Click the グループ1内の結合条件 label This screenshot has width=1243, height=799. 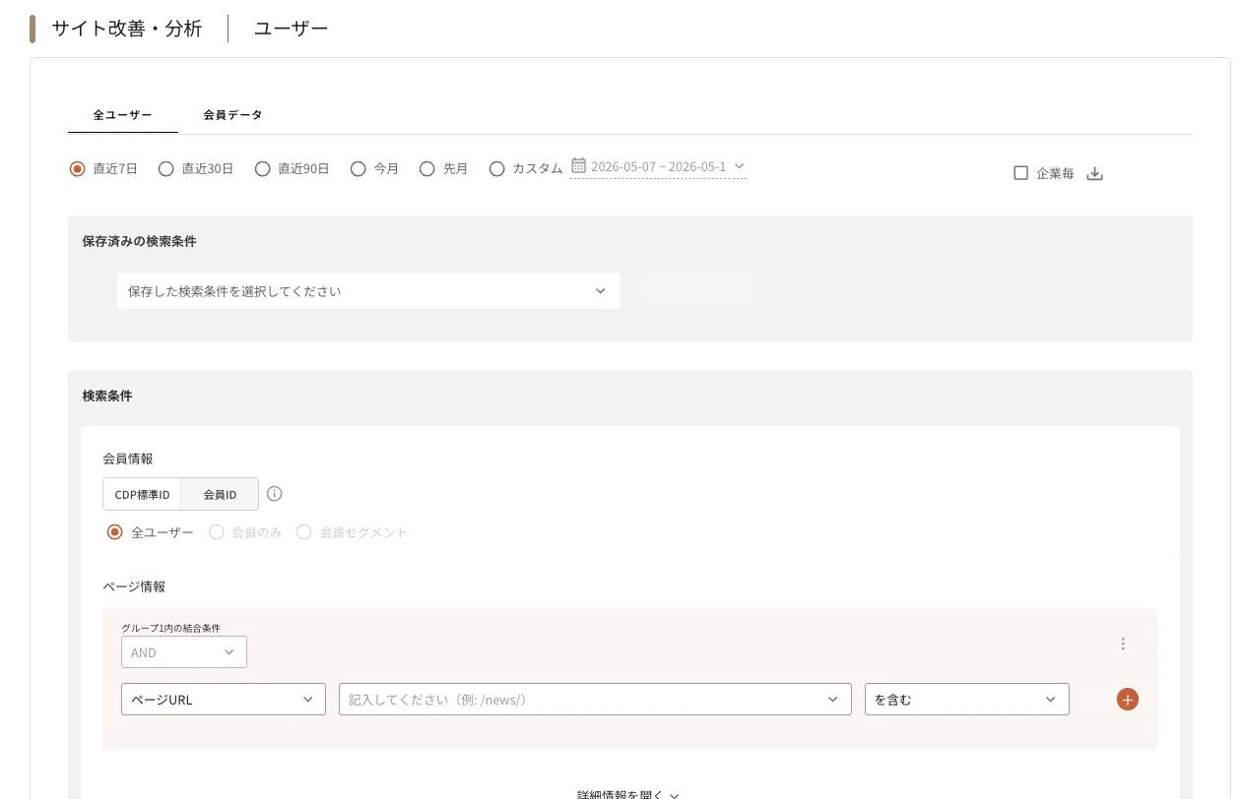pos(171,628)
